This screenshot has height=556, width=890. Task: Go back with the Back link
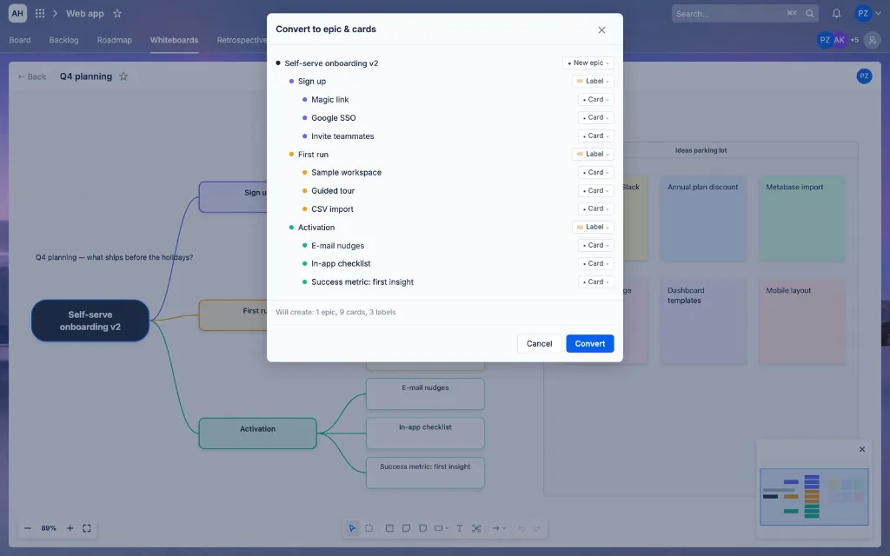[32, 76]
